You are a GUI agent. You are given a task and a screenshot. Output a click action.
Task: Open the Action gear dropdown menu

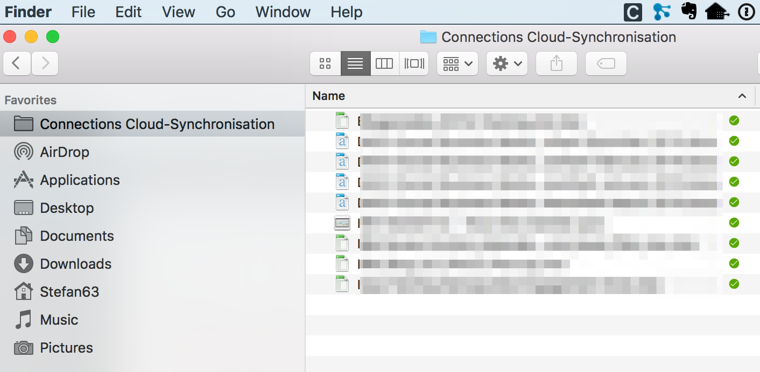coord(506,64)
